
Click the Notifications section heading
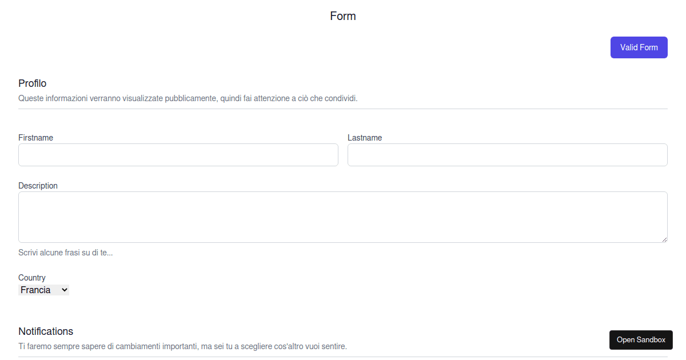46,331
